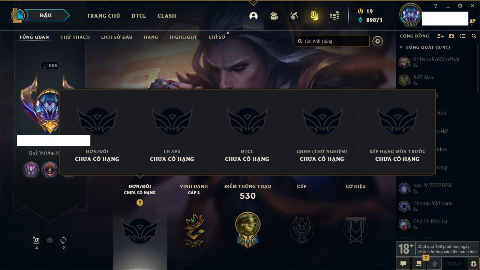The image size is (480, 270).
Task: Open the friends list search icon
Action: tap(474, 36)
